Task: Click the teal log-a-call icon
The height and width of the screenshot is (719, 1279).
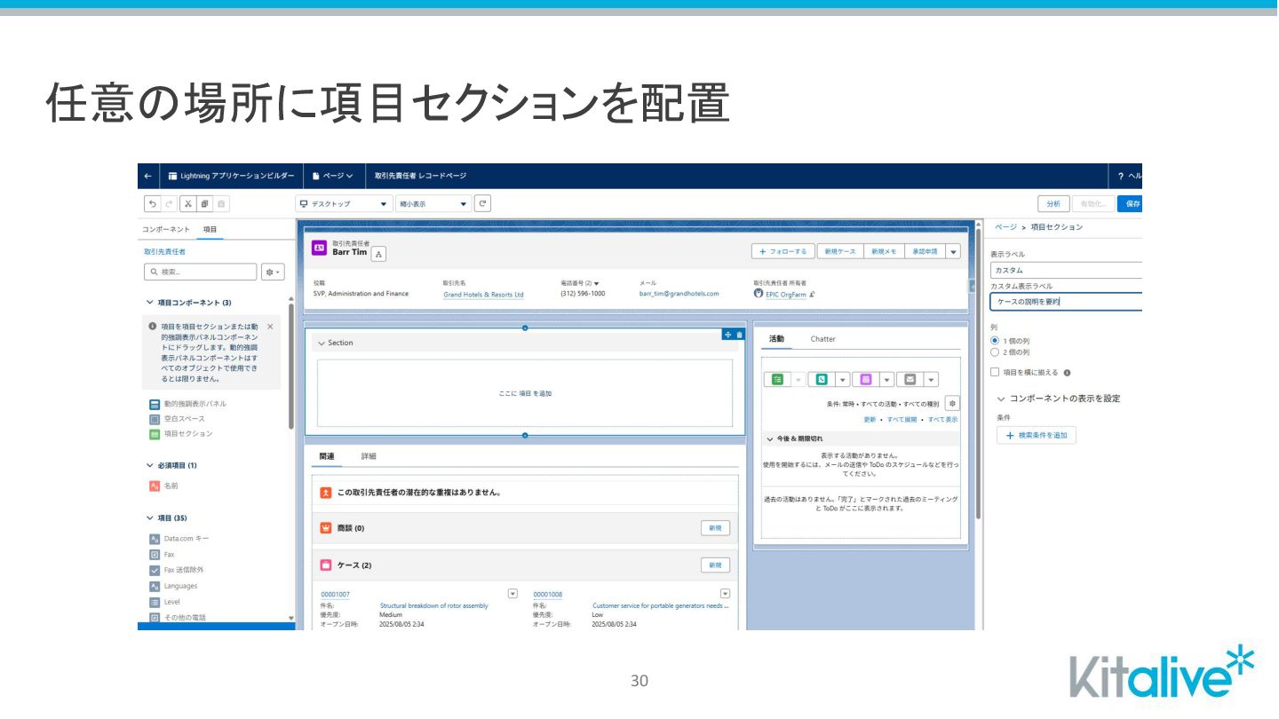Action: point(822,379)
